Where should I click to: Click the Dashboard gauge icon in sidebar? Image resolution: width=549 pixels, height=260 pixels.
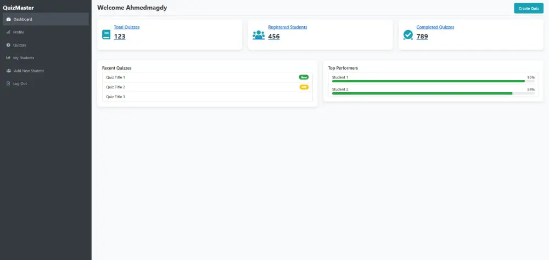pos(8,19)
